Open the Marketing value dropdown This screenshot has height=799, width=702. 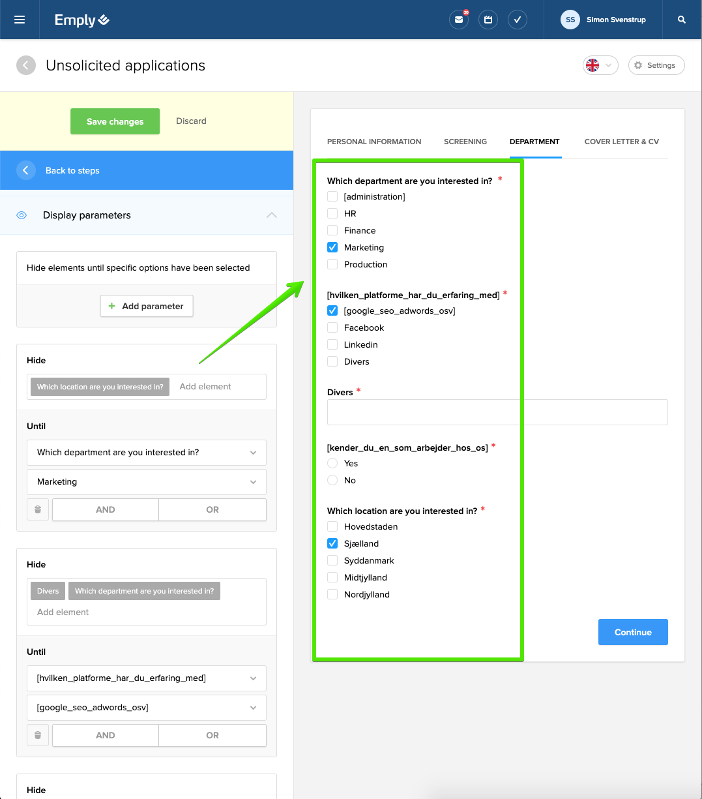tap(147, 481)
